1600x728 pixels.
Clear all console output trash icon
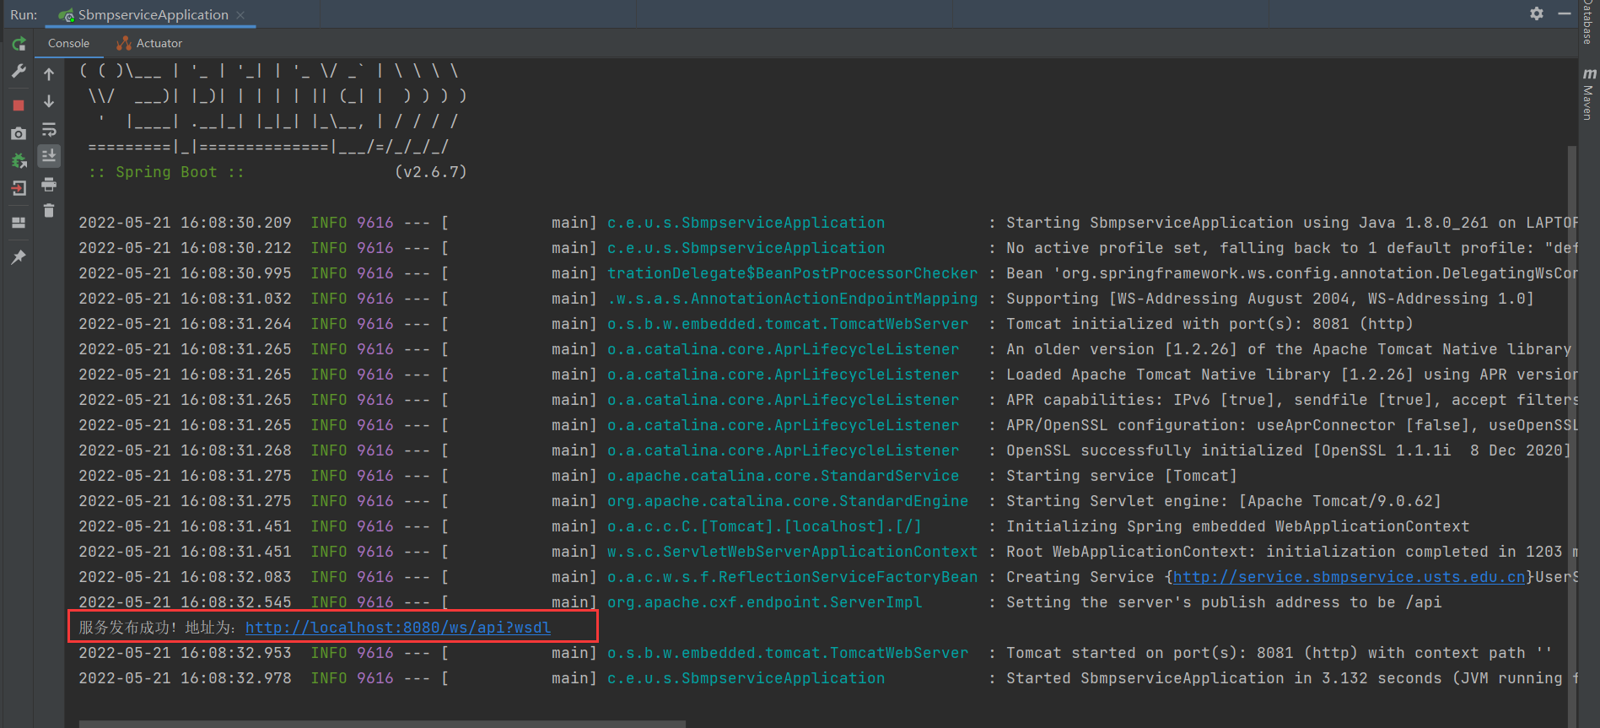49,211
